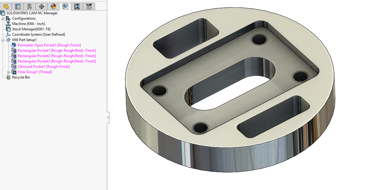
Task: Click the Recycle Bin icon in tree
Action: [x=8, y=77]
